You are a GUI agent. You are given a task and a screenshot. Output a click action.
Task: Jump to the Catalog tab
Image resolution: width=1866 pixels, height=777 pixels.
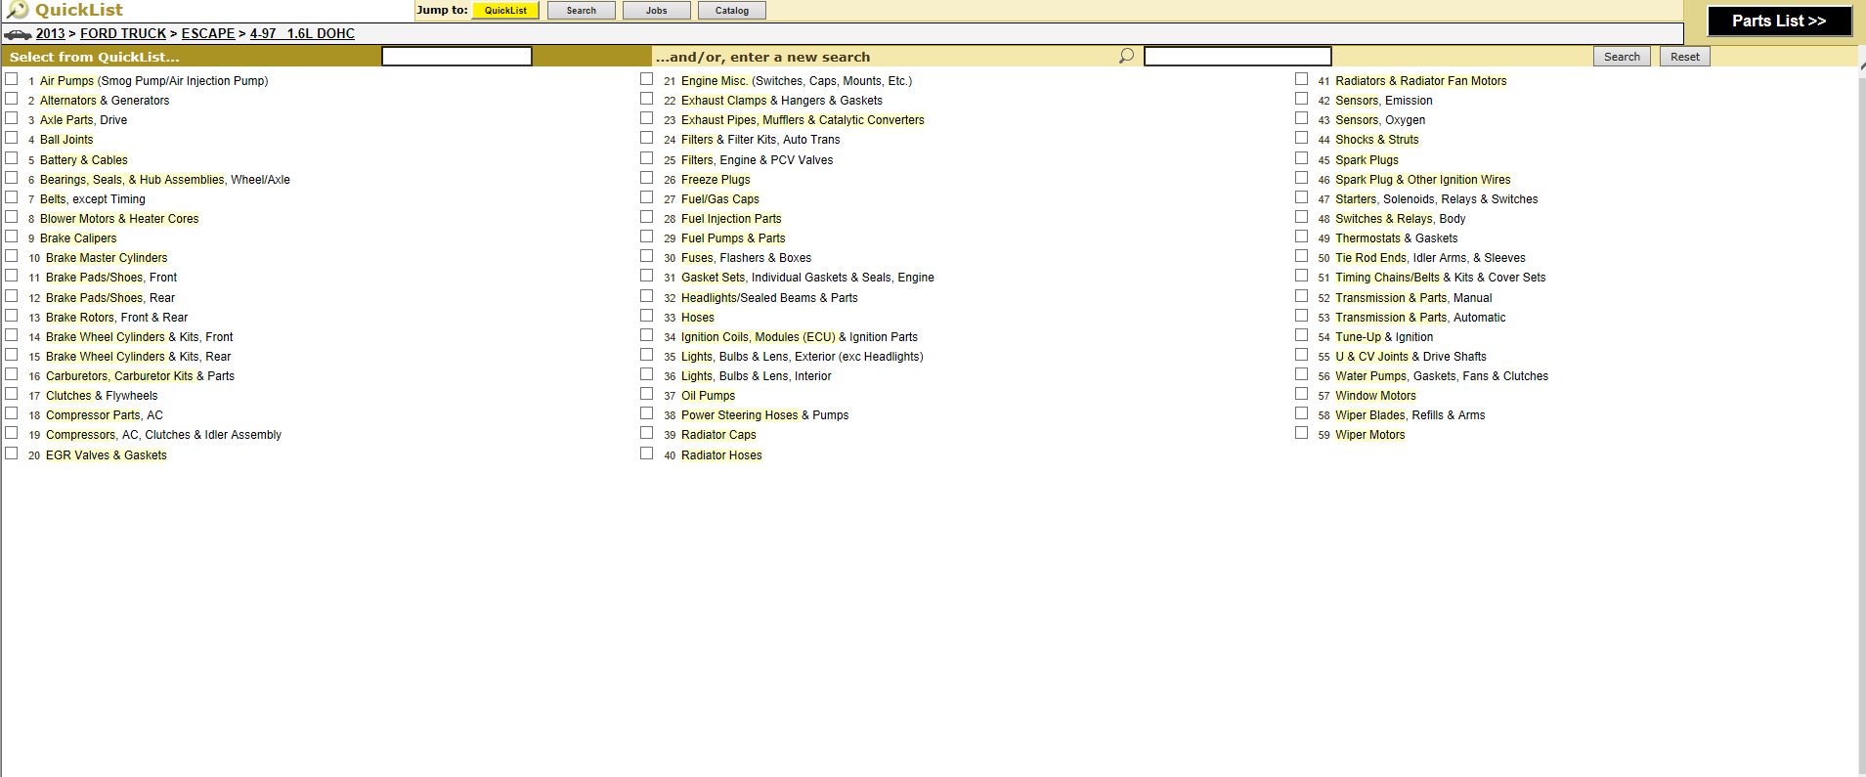click(x=732, y=11)
